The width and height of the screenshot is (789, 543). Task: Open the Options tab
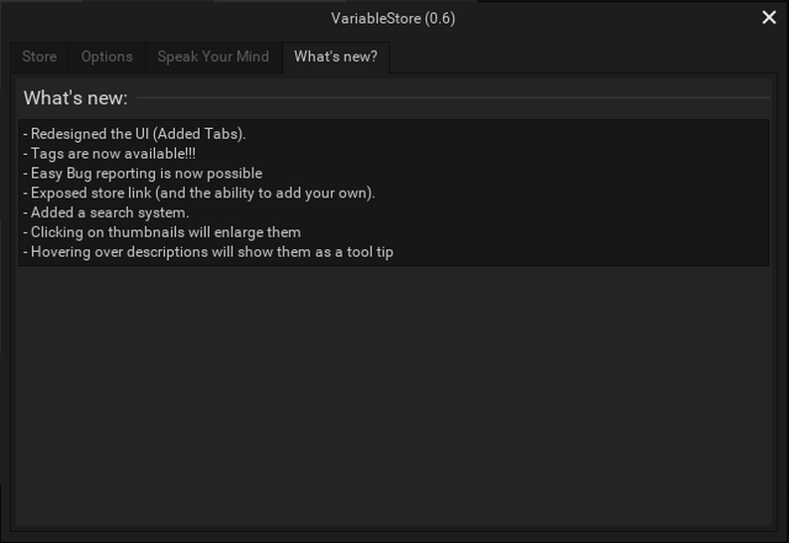pyautogui.click(x=106, y=57)
